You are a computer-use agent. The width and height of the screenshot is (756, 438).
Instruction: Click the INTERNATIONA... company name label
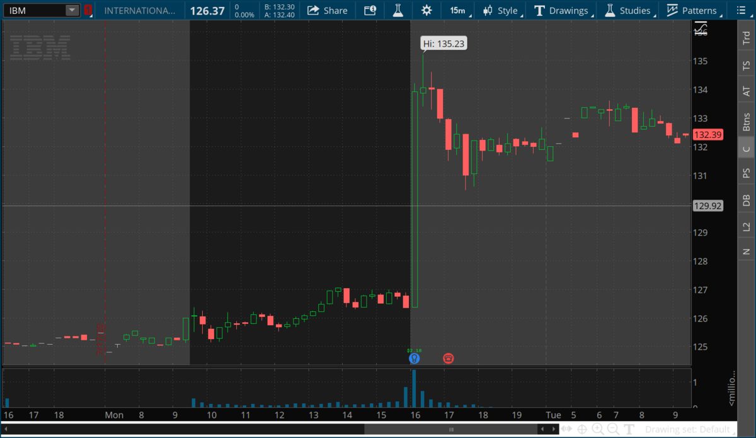(x=140, y=10)
